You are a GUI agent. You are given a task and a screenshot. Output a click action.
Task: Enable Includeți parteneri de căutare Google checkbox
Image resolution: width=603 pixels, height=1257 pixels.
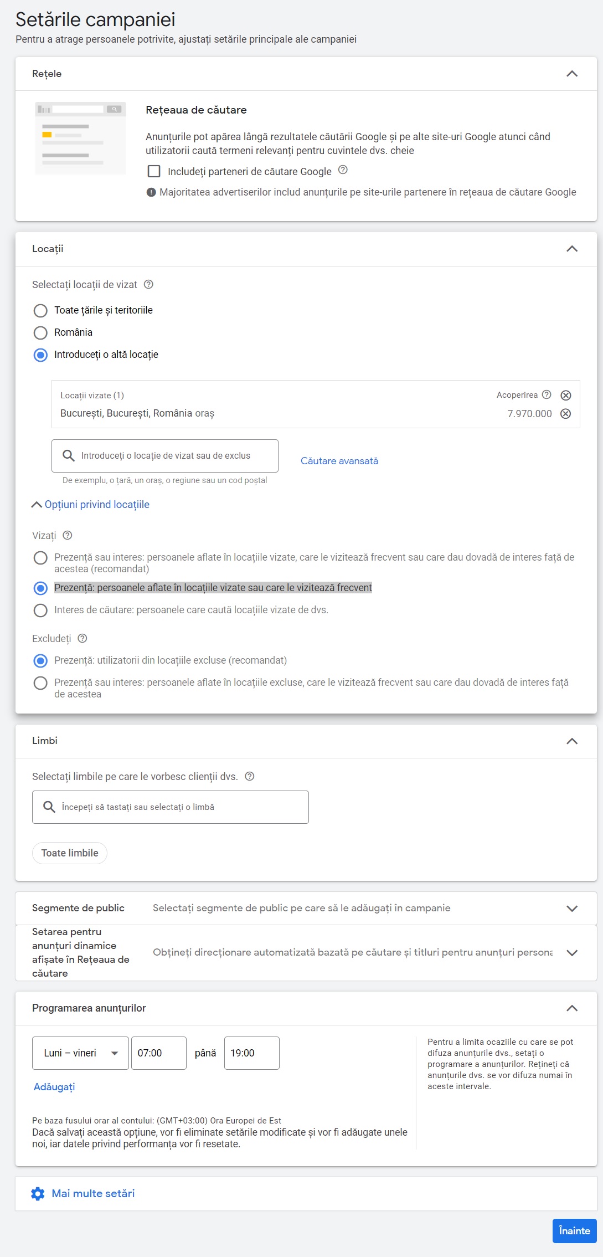pyautogui.click(x=154, y=171)
